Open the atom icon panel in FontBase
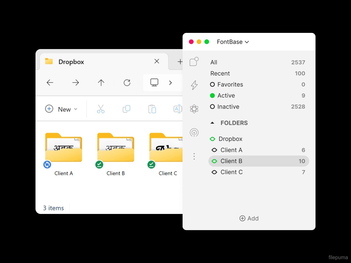 click(x=194, y=109)
